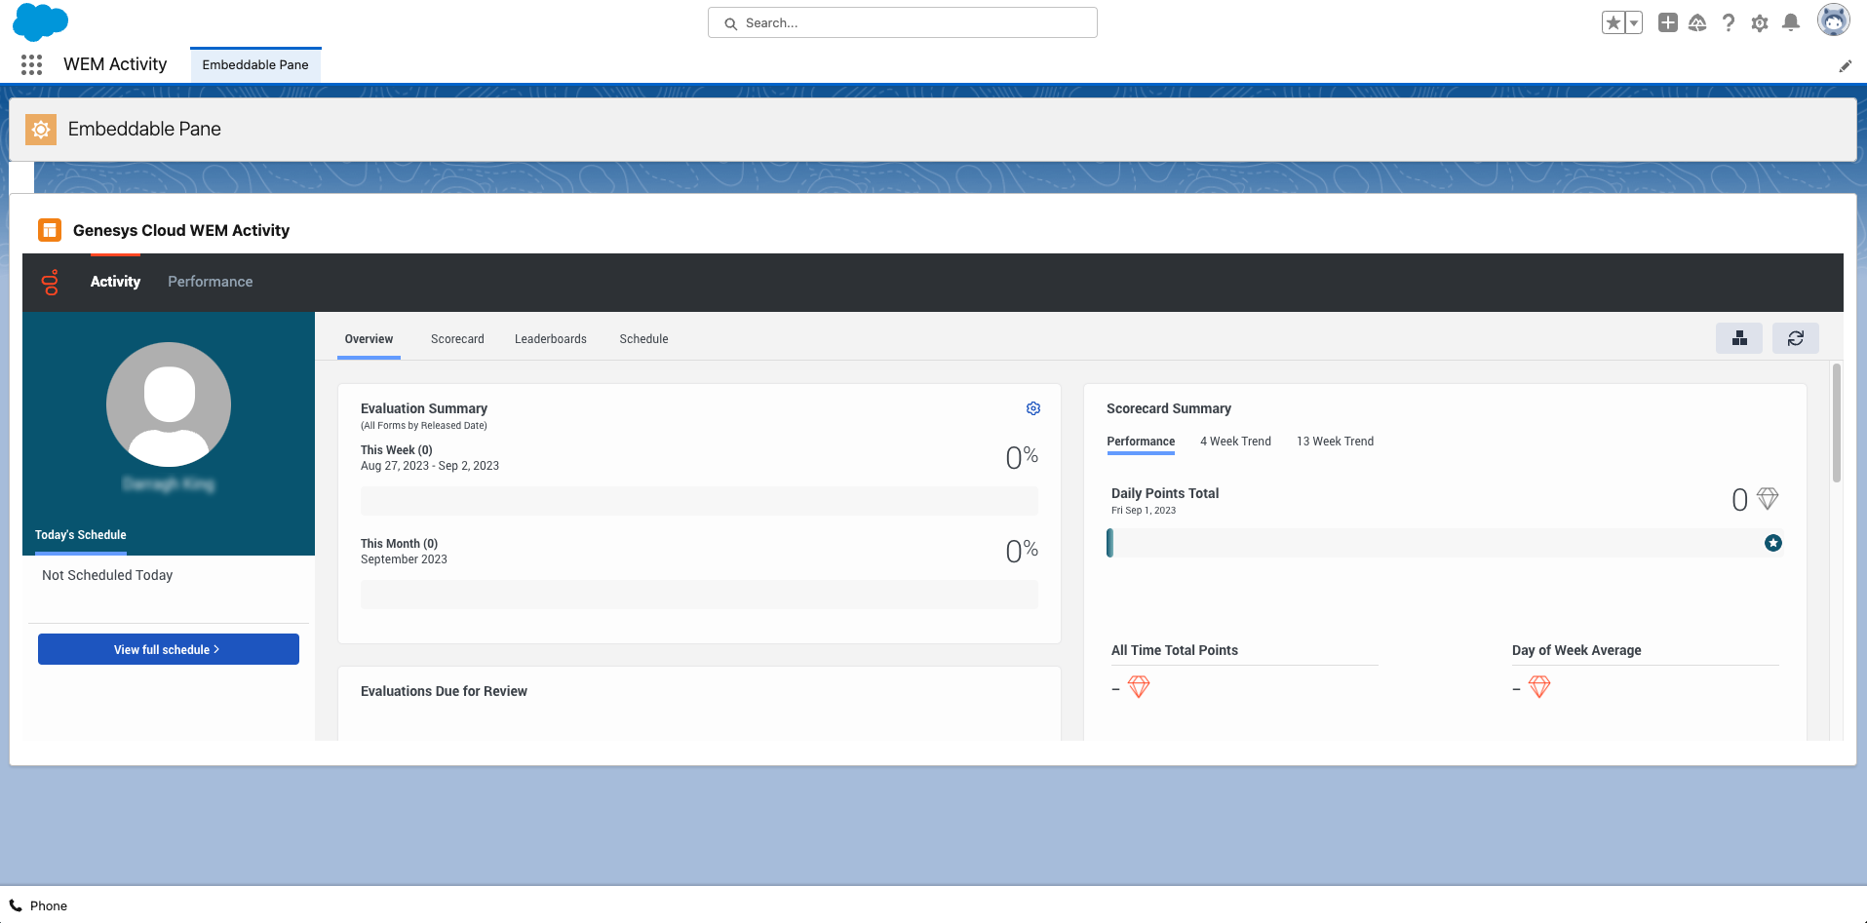Open the notifications bell
This screenshot has height=923, width=1867.
click(x=1790, y=22)
